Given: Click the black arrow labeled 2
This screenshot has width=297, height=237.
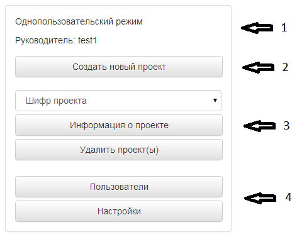Looking at the screenshot, I should point(258,67).
